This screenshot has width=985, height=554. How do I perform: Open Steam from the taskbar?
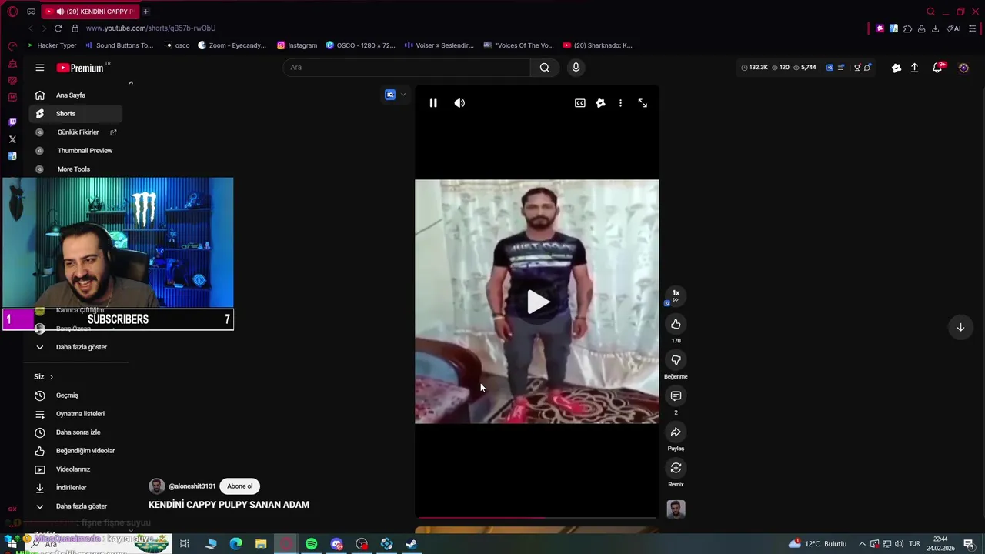[x=412, y=544]
